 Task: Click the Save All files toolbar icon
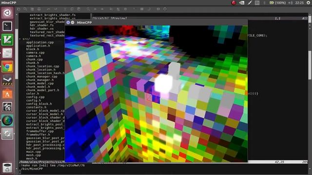point(32,9)
